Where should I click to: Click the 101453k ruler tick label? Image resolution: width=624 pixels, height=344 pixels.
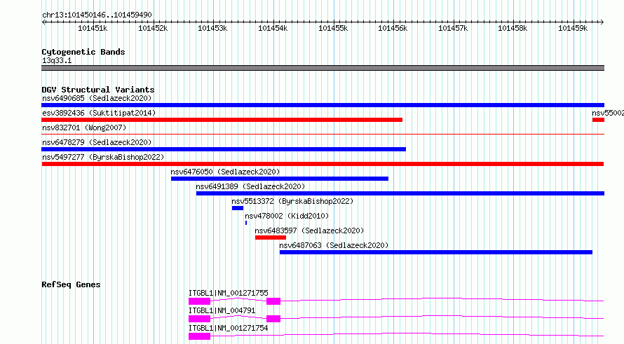[212, 28]
